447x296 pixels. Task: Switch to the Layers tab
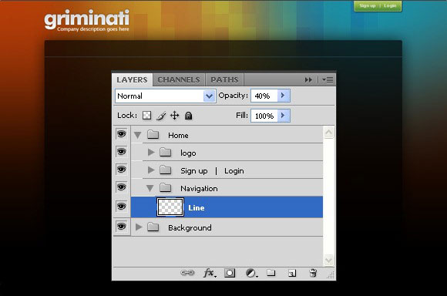coord(132,79)
